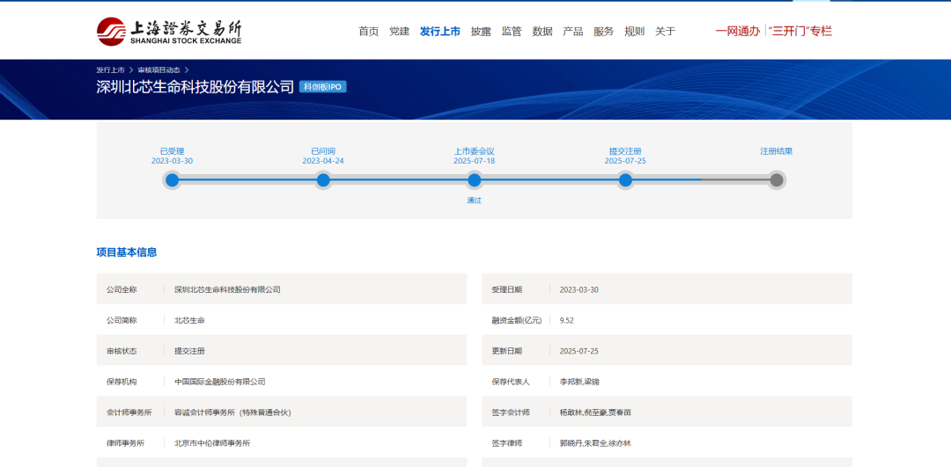Click 更新日期 value 2025-07-25
Viewport: 951px width, 467px height.
coord(579,351)
